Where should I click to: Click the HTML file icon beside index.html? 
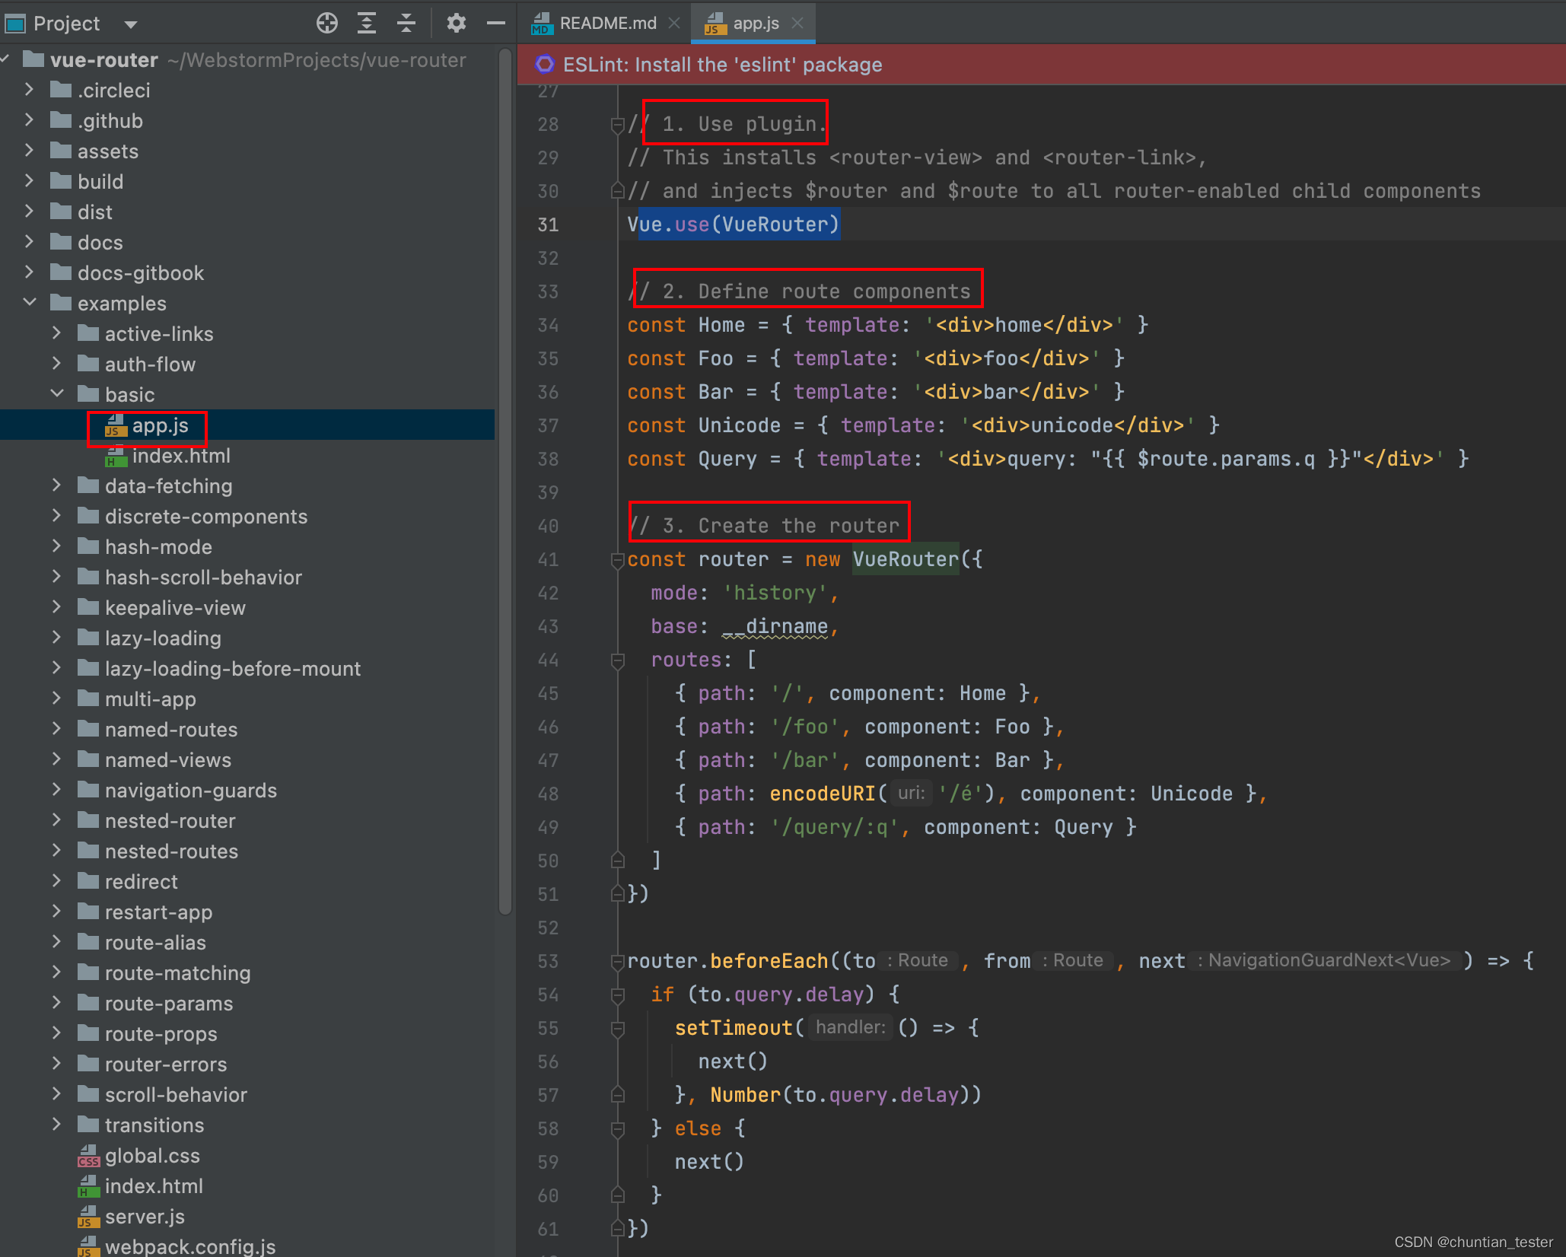tap(88, 1186)
